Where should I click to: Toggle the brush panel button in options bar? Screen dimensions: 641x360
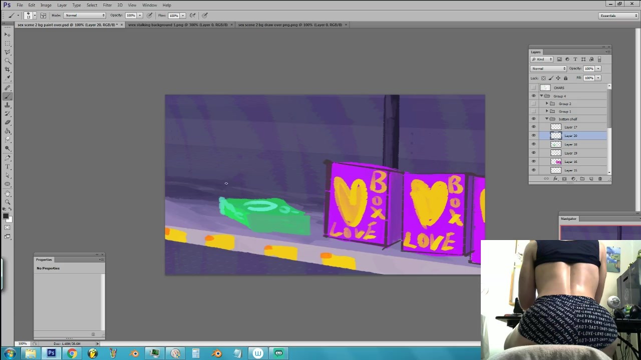point(44,15)
